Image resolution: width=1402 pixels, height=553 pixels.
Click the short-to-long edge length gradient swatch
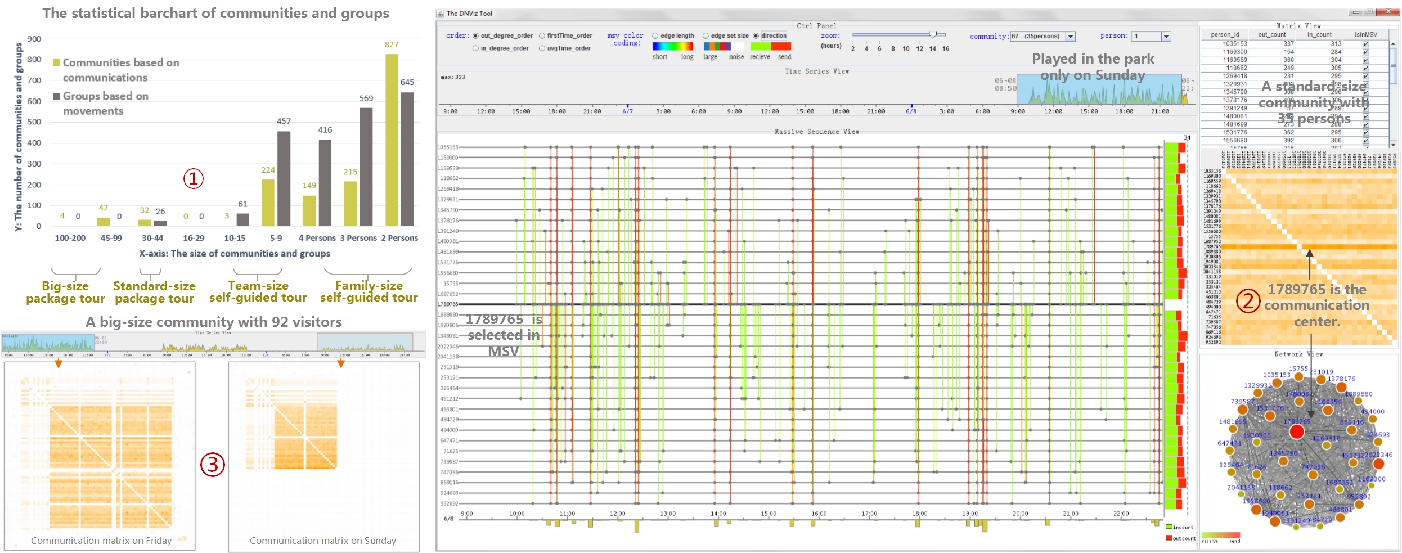coord(673,47)
